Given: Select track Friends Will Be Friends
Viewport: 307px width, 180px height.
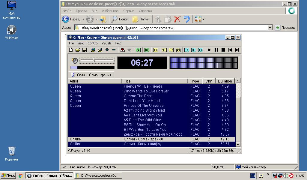Looking at the screenshot, I should (151, 86).
